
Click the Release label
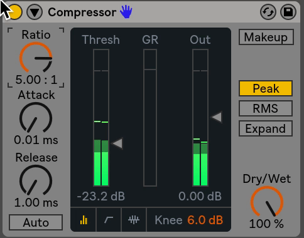tap(36, 157)
